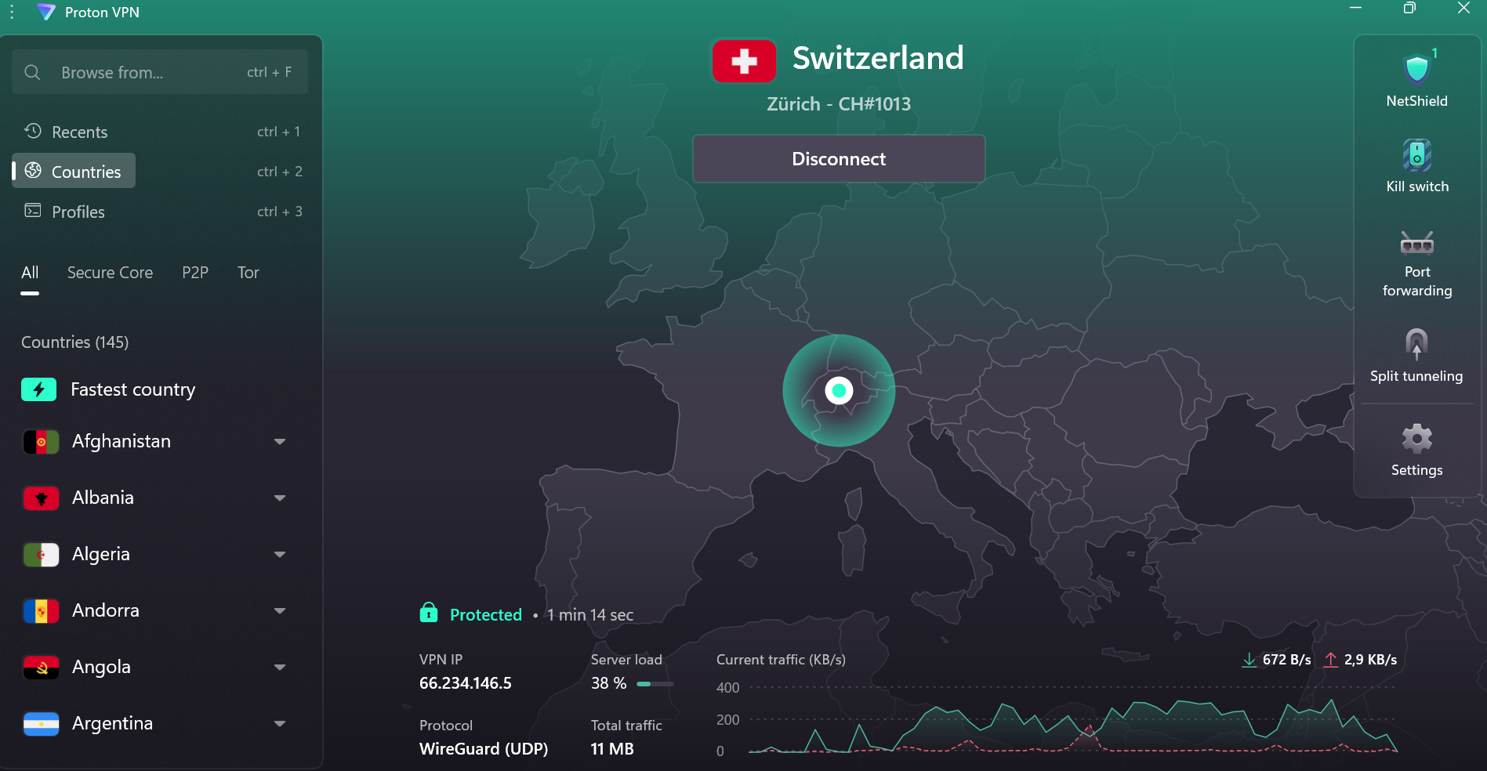Click the VPN IP 66.234.146.5
The height and width of the screenshot is (771, 1487).
click(466, 683)
